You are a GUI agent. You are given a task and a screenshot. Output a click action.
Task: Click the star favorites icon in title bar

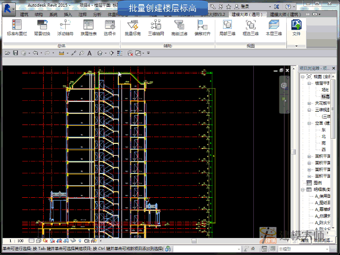click(x=228, y=7)
